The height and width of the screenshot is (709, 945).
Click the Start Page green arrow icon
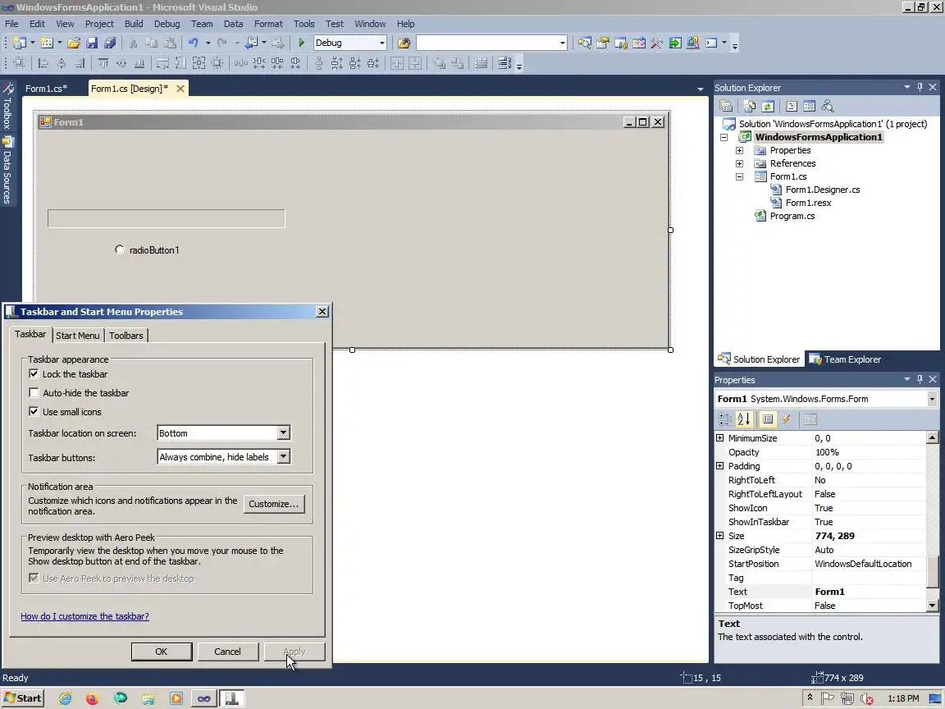pos(675,43)
